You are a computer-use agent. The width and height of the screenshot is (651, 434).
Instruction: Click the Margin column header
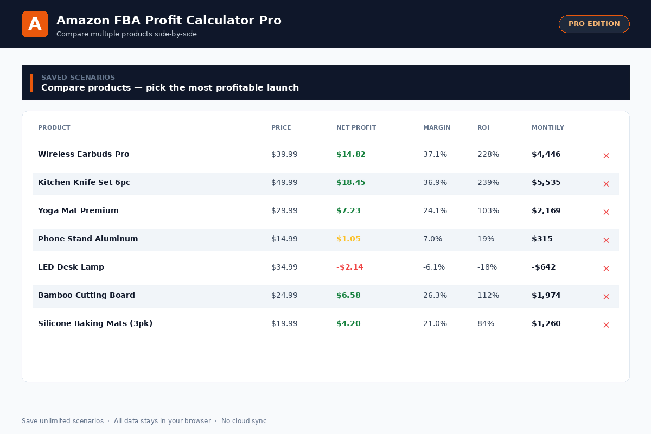point(437,128)
